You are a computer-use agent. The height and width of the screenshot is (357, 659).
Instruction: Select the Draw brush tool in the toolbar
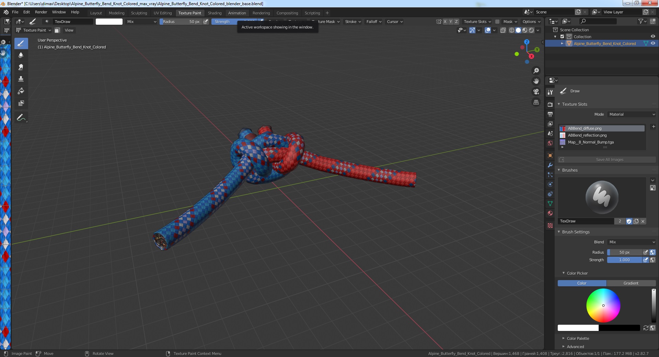tap(21, 43)
